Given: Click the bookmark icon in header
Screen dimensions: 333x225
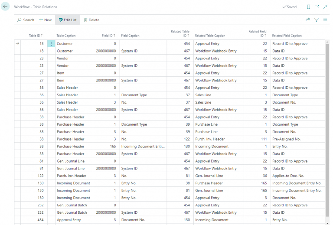Looking at the screenshot, I should click(x=308, y=7).
